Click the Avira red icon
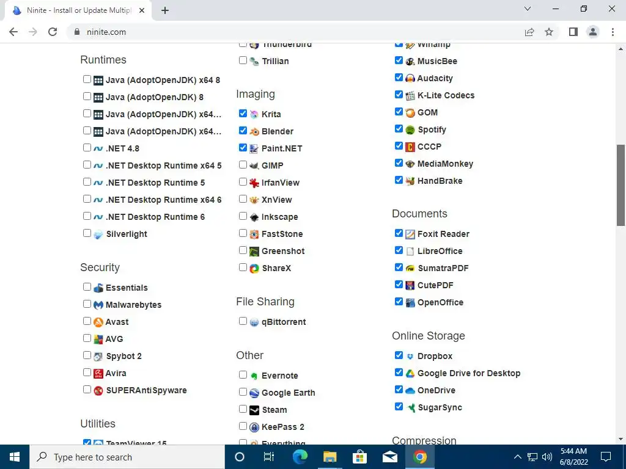Screen dimensions: 626x469 pos(98,373)
